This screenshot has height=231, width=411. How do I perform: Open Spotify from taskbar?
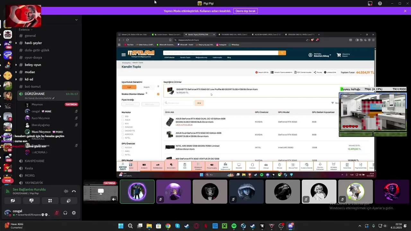click(234, 226)
